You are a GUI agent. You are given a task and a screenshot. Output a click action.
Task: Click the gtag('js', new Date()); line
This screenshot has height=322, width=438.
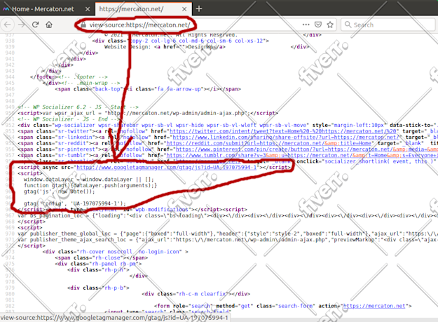[60, 192]
